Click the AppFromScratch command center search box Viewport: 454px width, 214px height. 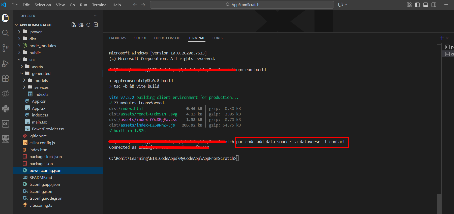pos(242,5)
